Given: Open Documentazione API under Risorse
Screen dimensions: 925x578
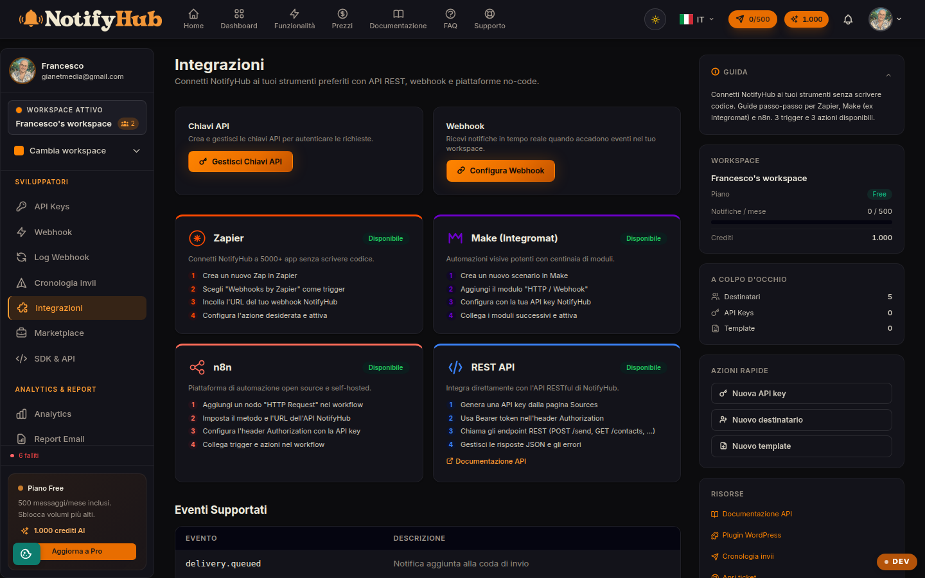Looking at the screenshot, I should pos(752,514).
